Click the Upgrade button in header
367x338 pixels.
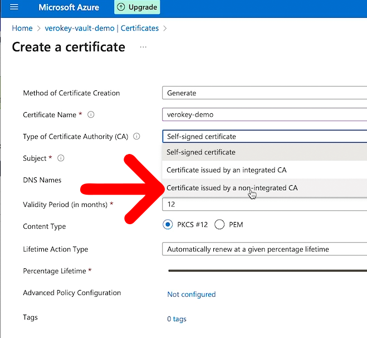tap(136, 7)
